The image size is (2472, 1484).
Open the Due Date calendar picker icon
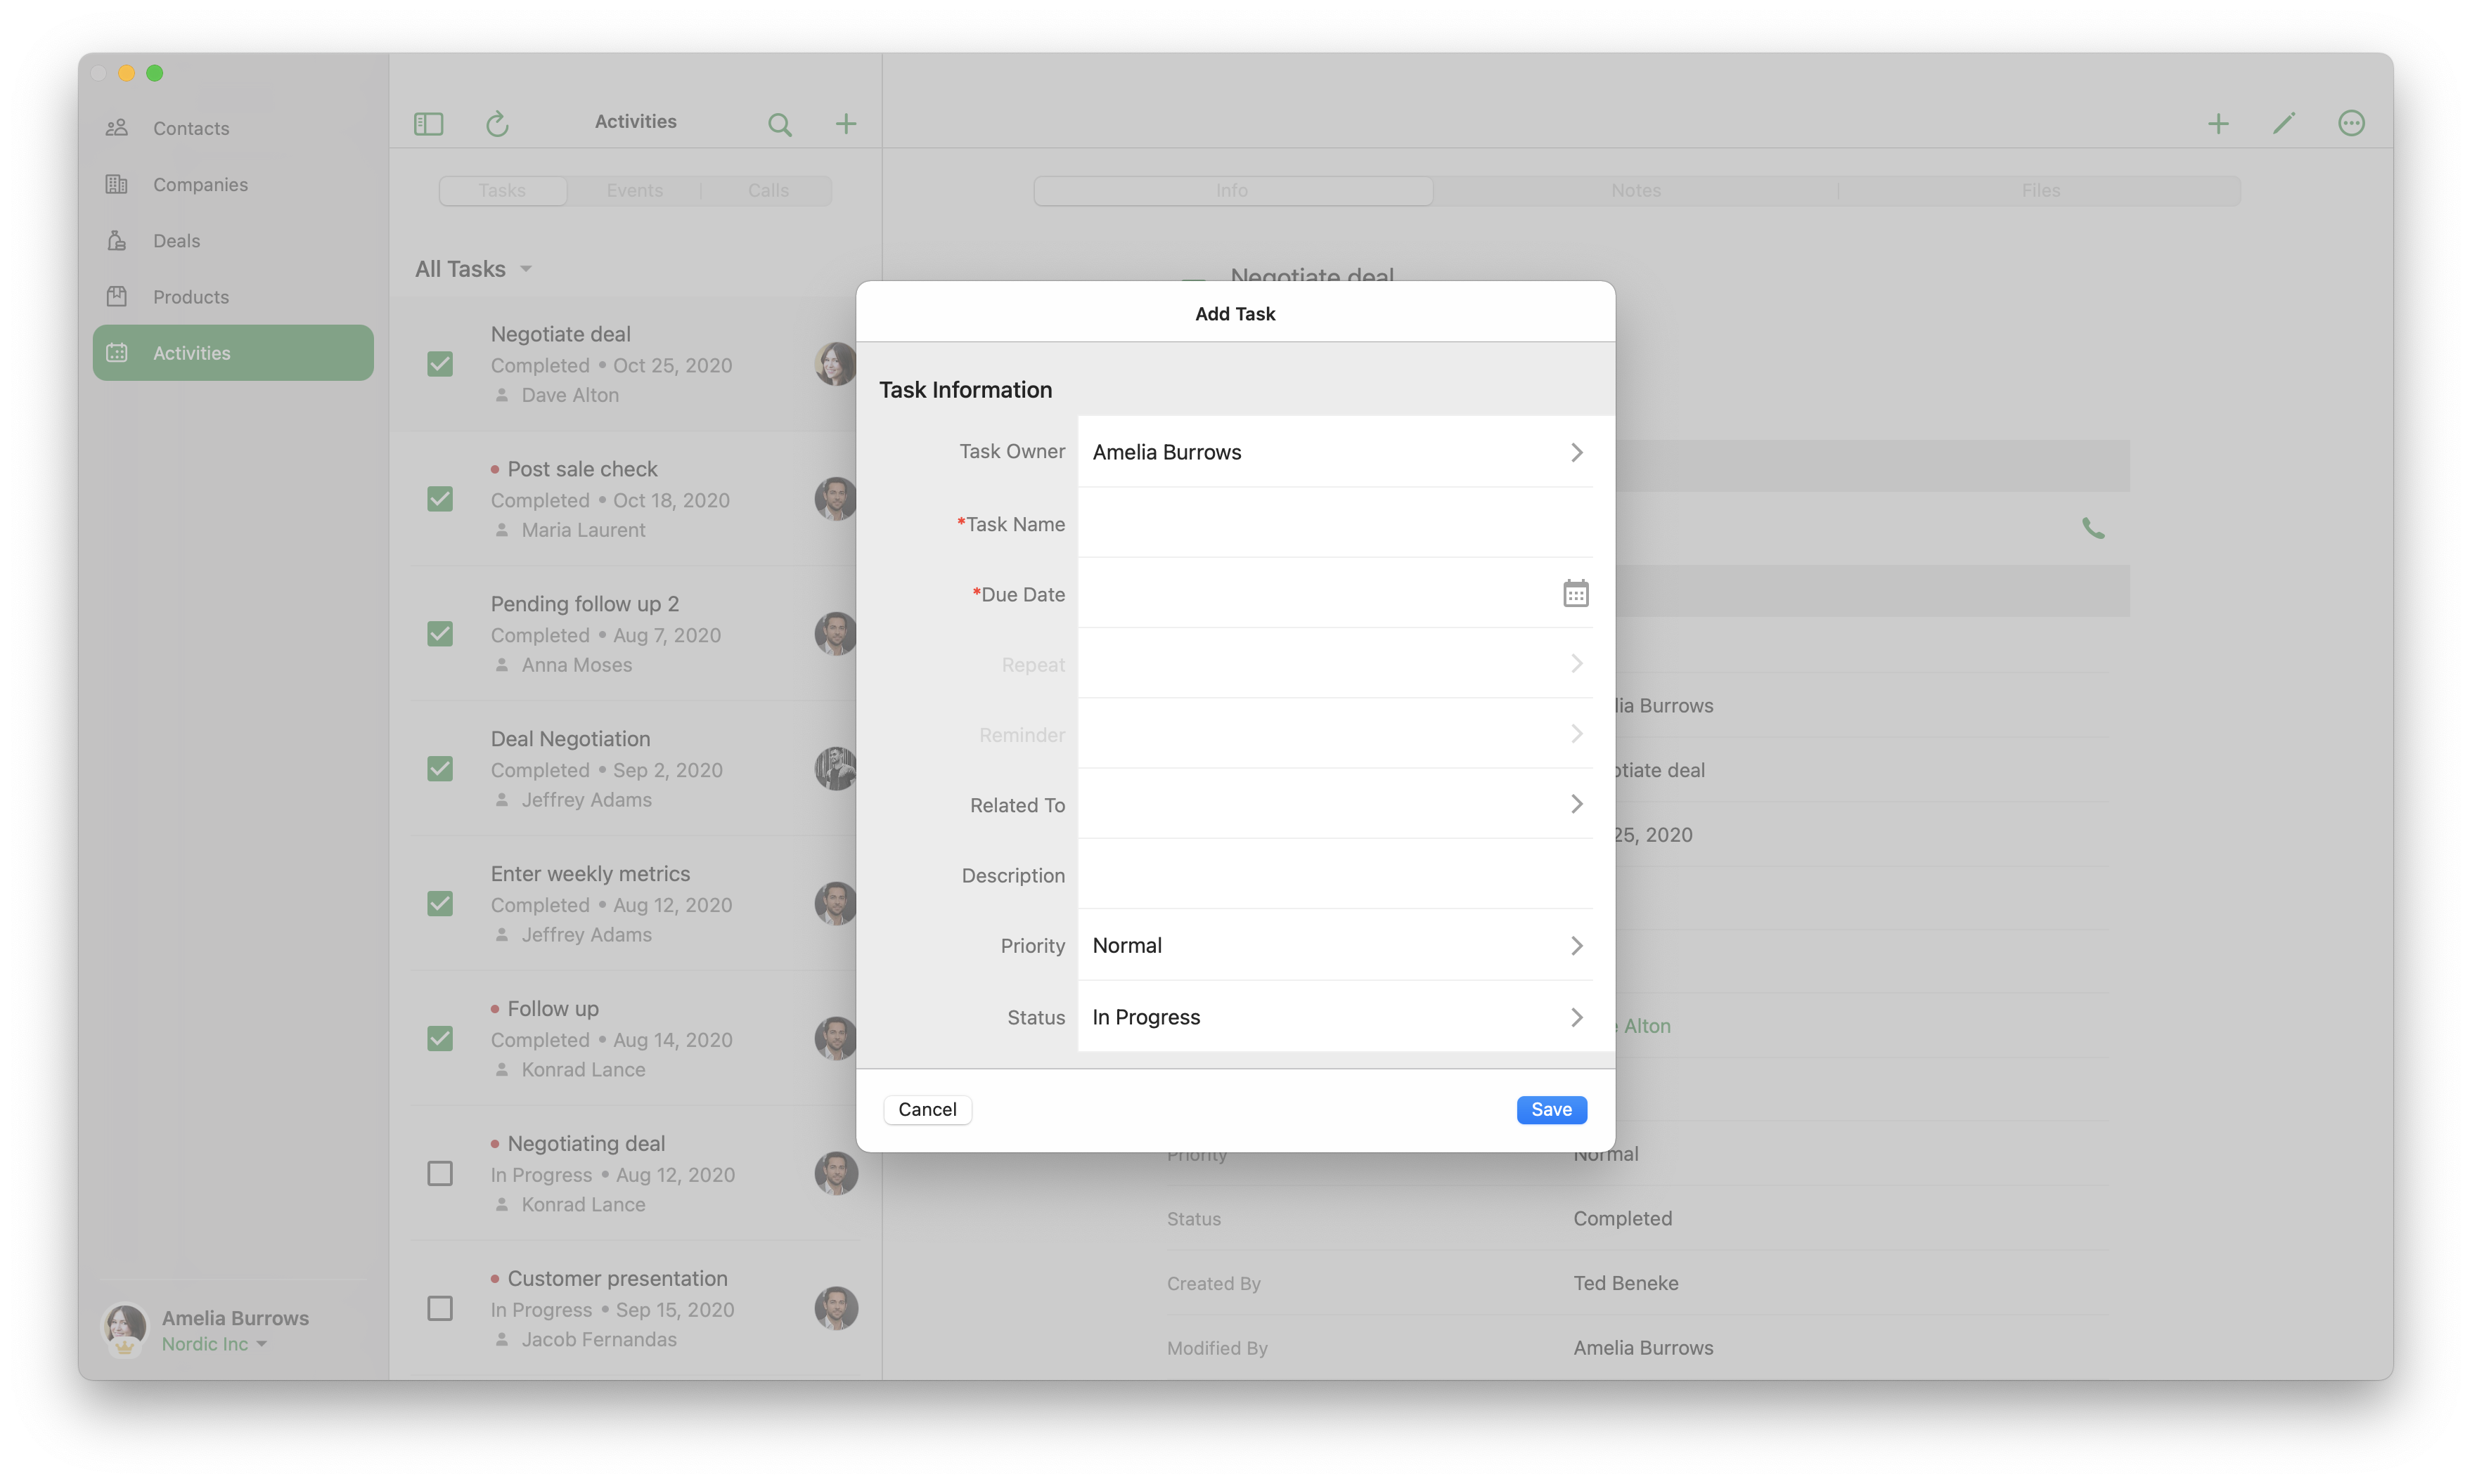pos(1575,594)
